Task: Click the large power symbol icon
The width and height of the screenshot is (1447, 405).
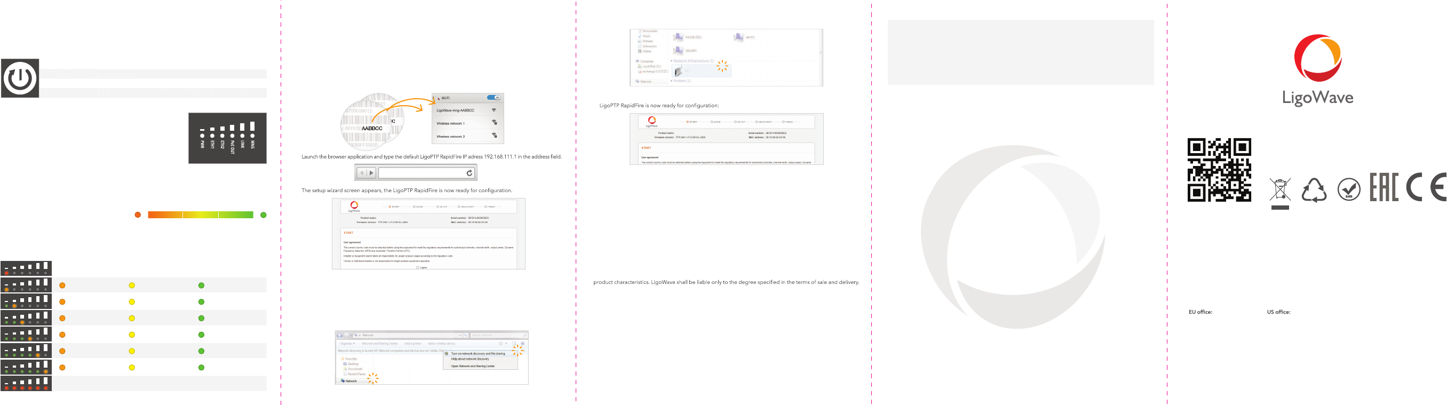Action: [20, 78]
